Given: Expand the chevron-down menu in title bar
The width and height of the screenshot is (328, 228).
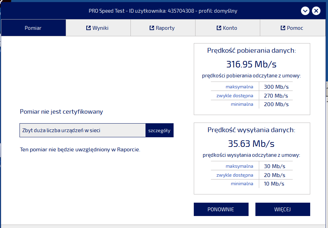Looking at the screenshot, I should (305, 11).
